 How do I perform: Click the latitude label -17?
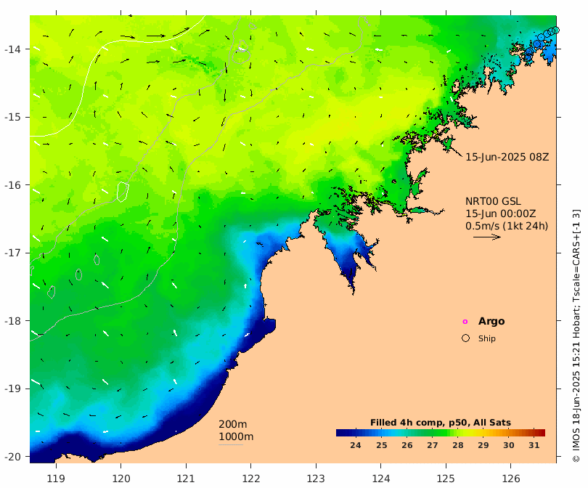[12, 253]
